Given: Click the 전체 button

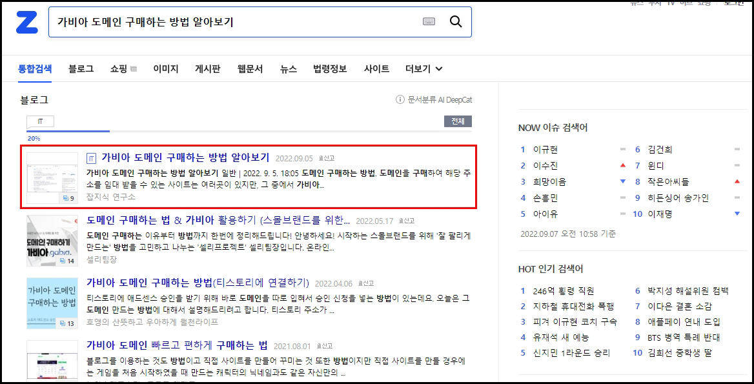Looking at the screenshot, I should coord(458,121).
